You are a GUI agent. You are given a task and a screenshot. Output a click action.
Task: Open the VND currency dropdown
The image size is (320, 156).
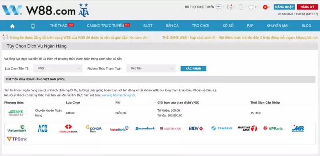click(x=58, y=69)
